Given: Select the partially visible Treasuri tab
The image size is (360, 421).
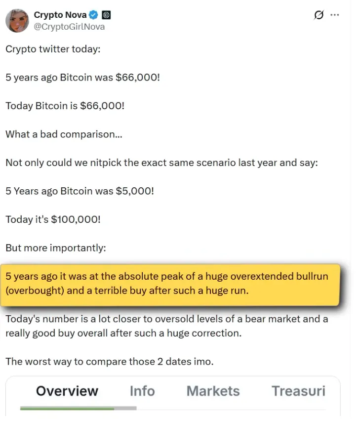Looking at the screenshot, I should (x=298, y=391).
